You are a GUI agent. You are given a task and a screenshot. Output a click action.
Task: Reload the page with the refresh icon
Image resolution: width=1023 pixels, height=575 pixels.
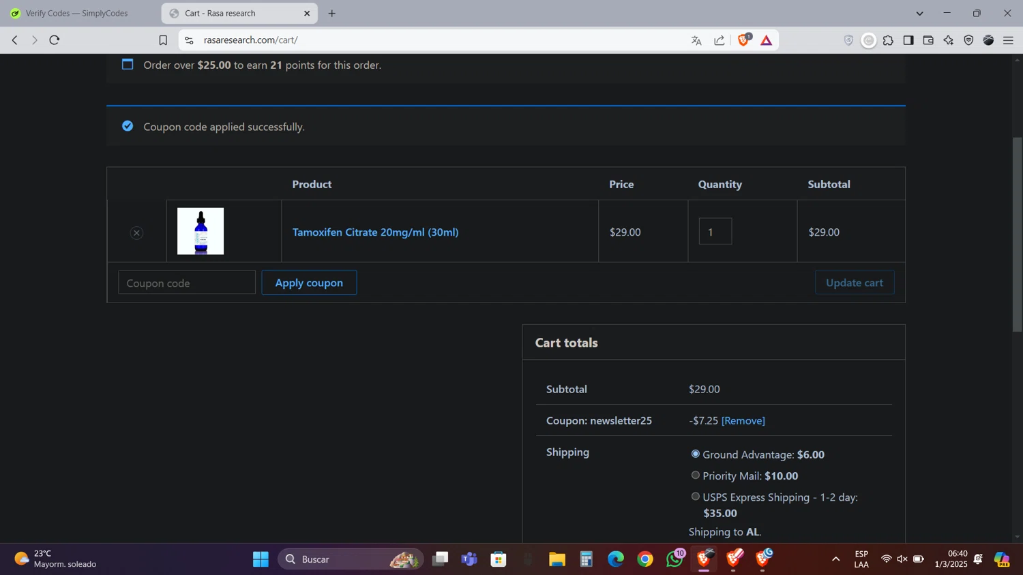tap(55, 40)
